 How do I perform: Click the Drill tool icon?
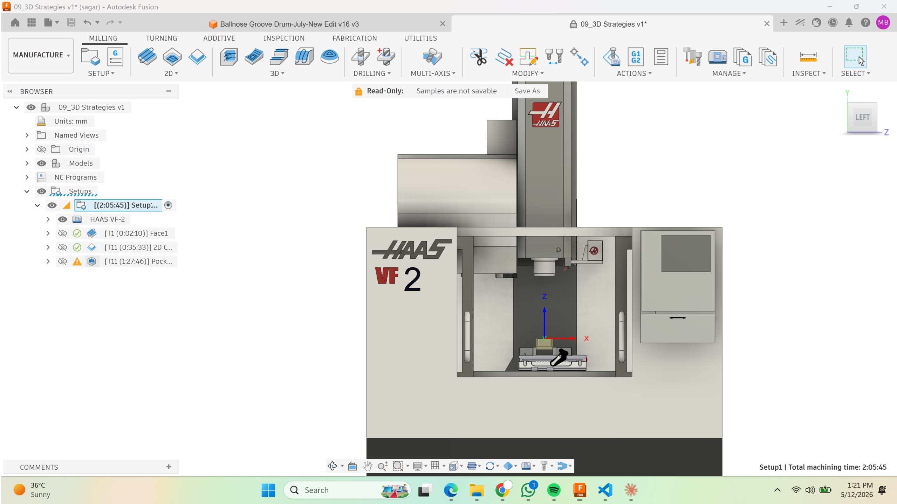pyautogui.click(x=361, y=56)
